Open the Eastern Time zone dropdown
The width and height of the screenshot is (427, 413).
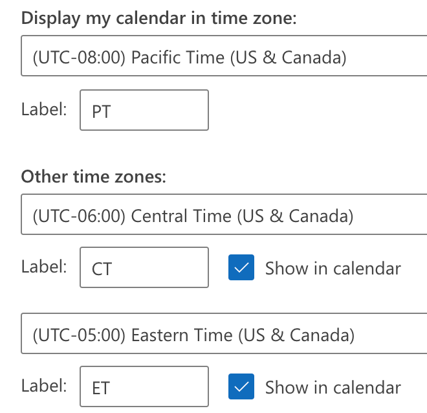[223, 335]
